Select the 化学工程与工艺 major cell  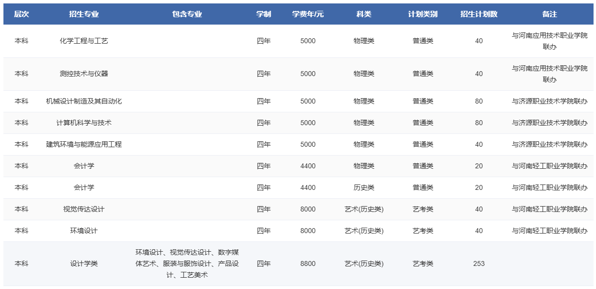pyautogui.click(x=84, y=41)
